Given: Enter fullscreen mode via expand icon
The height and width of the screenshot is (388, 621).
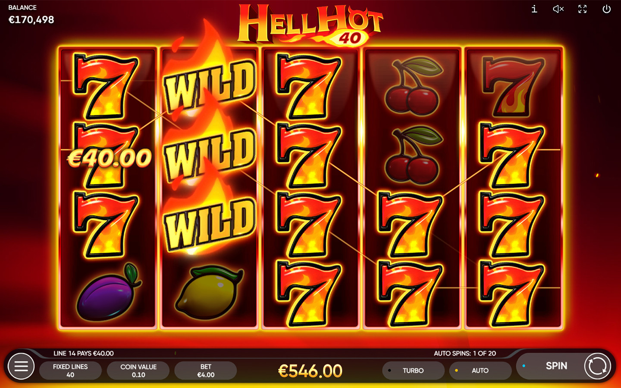Looking at the screenshot, I should 582,9.
